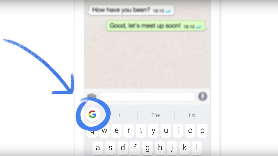Image resolution: width=278 pixels, height=156 pixels.
Task: Tap the "s" key on keyboard
Action: point(110,148)
